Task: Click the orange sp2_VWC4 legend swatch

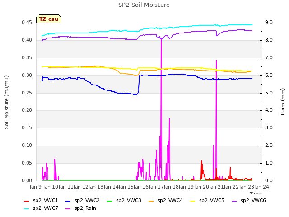Action: 151,201
